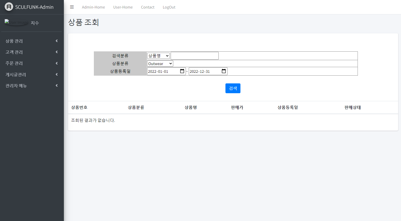Click the 지수 username link

pyautogui.click(x=35, y=23)
